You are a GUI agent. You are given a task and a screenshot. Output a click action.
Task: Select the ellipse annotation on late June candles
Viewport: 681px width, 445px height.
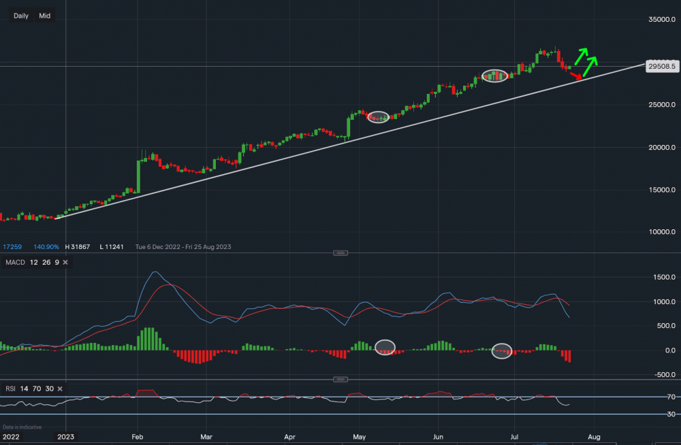tap(495, 75)
